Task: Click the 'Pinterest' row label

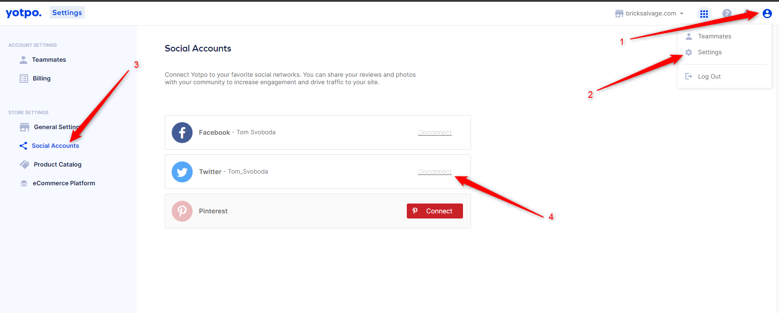Action: point(213,211)
